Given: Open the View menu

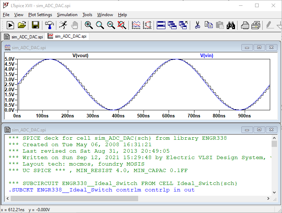Looking at the screenshot, I should point(19,15).
